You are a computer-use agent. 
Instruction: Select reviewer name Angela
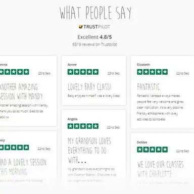pos(72,119)
